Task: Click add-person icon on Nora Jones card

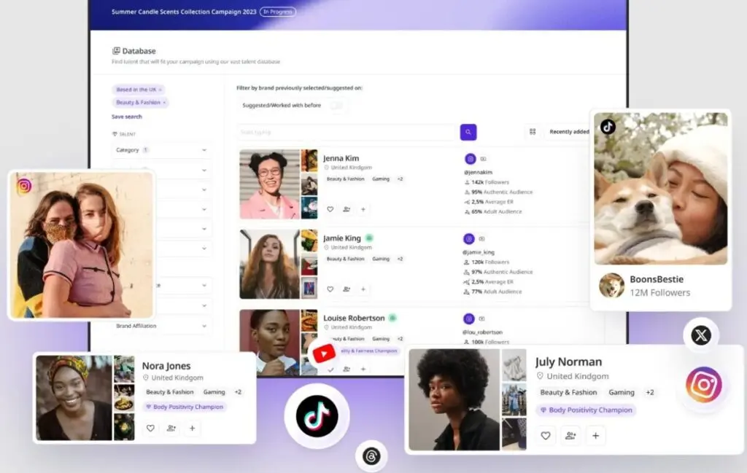Action: coord(171,429)
